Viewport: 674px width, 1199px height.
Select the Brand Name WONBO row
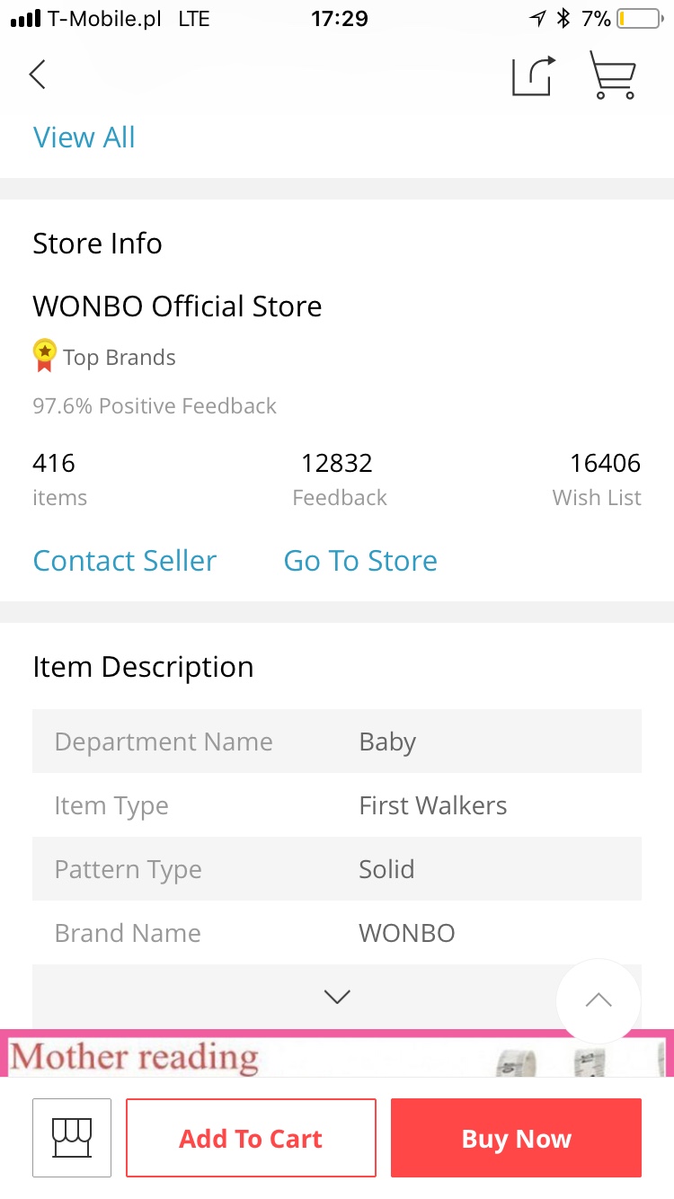coord(337,933)
